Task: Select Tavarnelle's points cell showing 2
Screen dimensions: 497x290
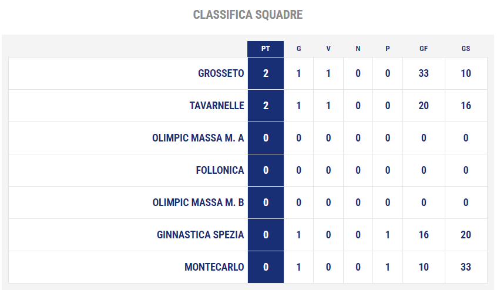Action: point(266,106)
